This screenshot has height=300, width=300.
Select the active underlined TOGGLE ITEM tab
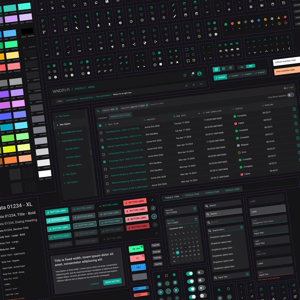click(172, 197)
